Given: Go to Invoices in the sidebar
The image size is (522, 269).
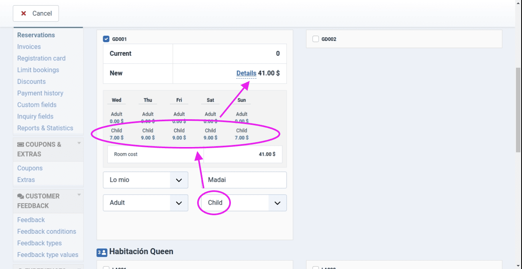Looking at the screenshot, I should (29, 47).
